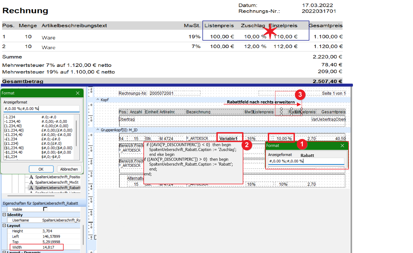Screen dimensions: 413x253
Task: Select the 'Seite 1 von 1' field
Action: (x=334, y=93)
